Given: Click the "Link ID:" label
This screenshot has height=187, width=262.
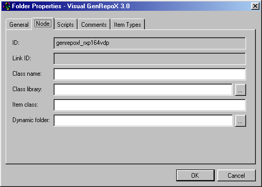Looking at the screenshot, I should [22, 58].
